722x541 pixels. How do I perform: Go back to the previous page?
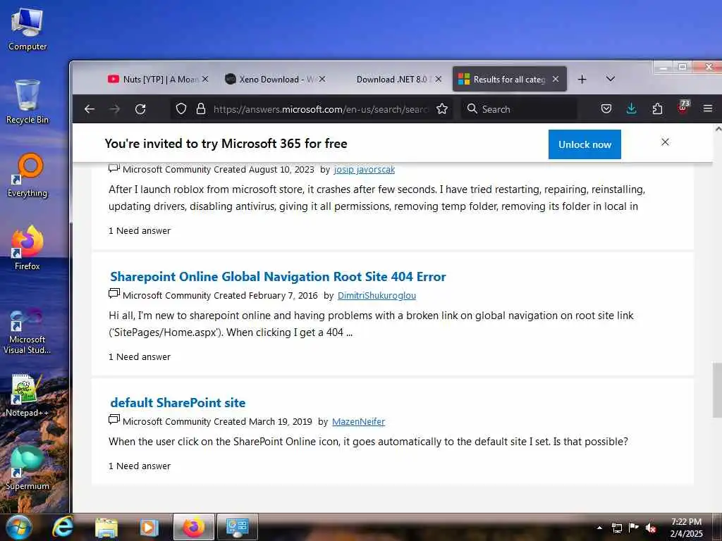tap(90, 109)
